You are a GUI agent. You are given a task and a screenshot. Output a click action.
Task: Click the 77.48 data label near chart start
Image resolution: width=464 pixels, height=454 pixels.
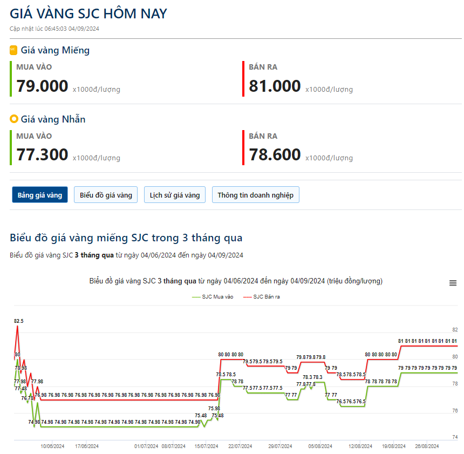click(21, 388)
